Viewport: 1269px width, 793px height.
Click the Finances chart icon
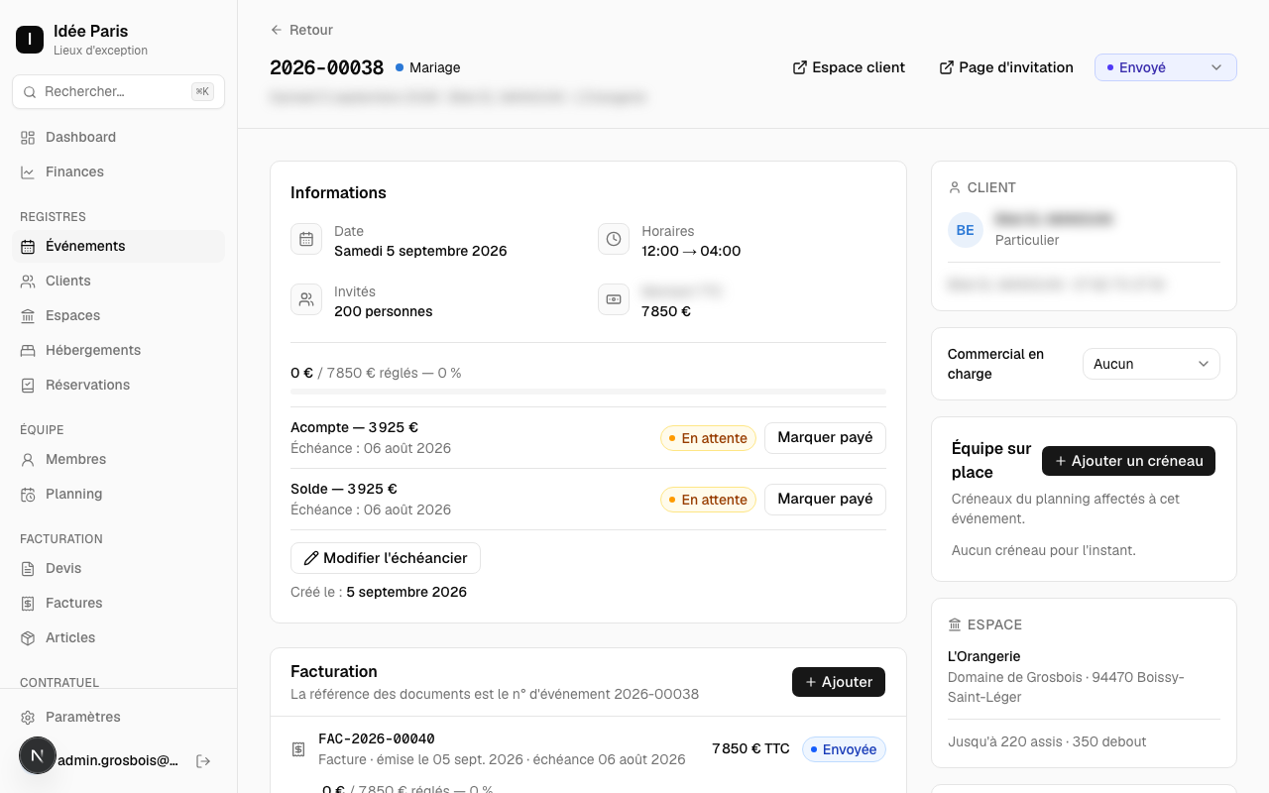pos(28,171)
